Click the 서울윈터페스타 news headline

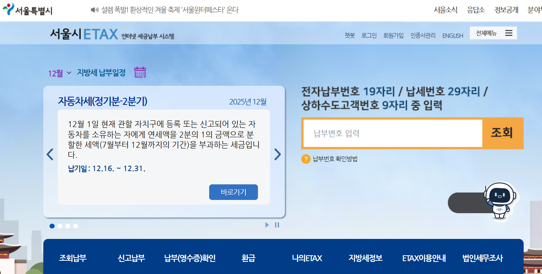click(x=170, y=10)
